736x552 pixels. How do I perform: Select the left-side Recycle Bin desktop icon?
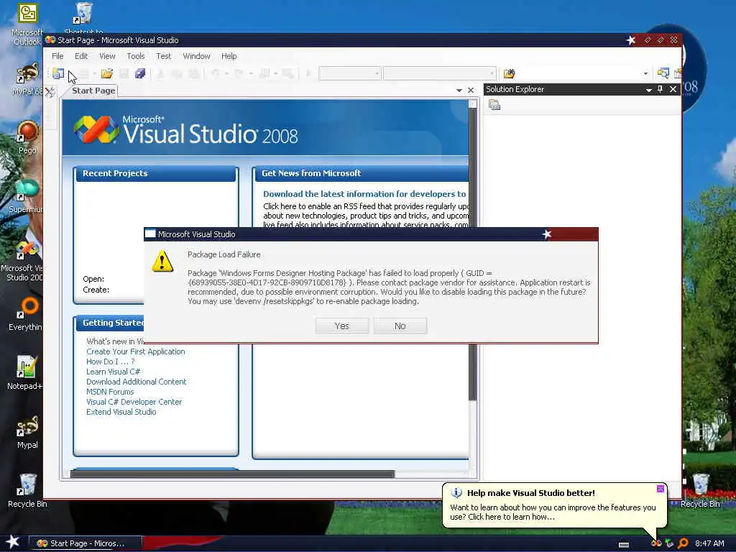point(27,490)
